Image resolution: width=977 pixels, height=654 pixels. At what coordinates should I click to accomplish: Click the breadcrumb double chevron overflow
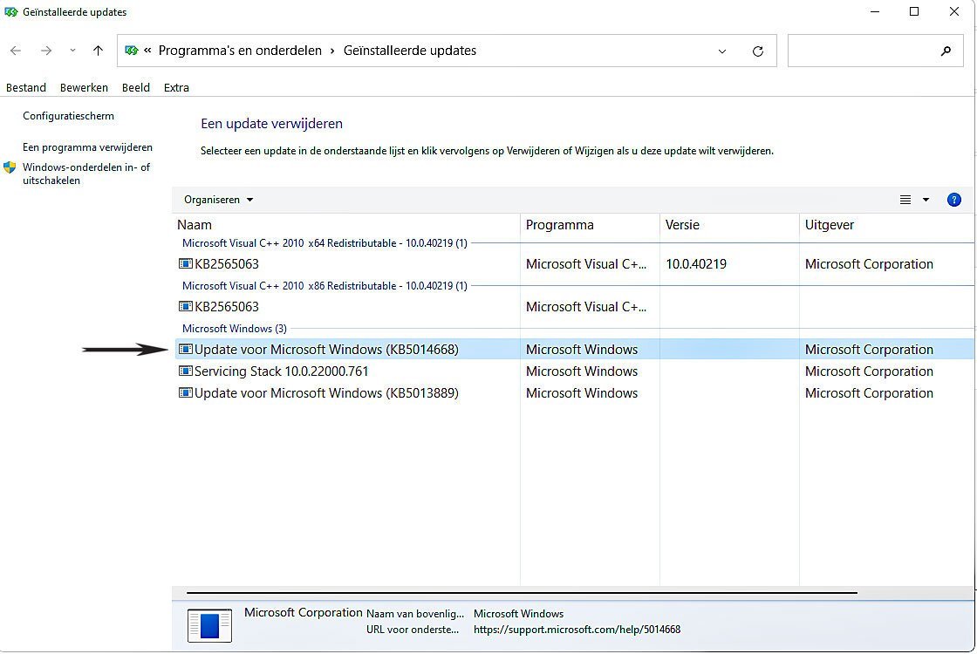click(x=147, y=51)
